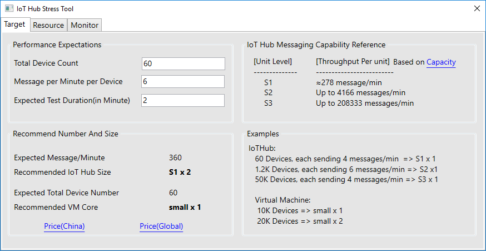Click 'Up to 4166 messages/min' text
The image size is (486, 251).
(361, 93)
